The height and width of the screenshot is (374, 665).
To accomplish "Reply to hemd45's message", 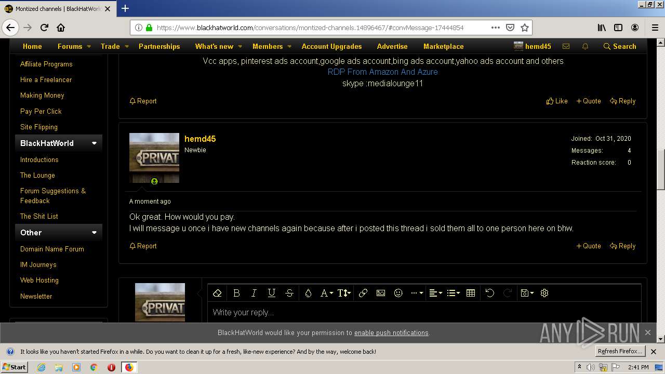I will coord(623,246).
